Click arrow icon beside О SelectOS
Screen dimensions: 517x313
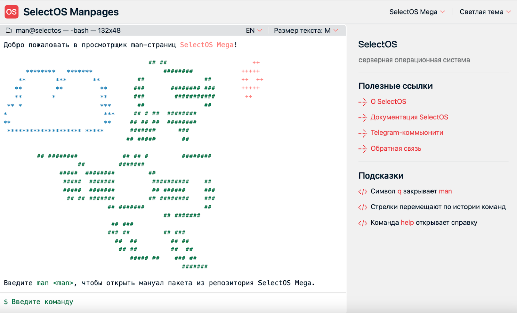tap(363, 102)
